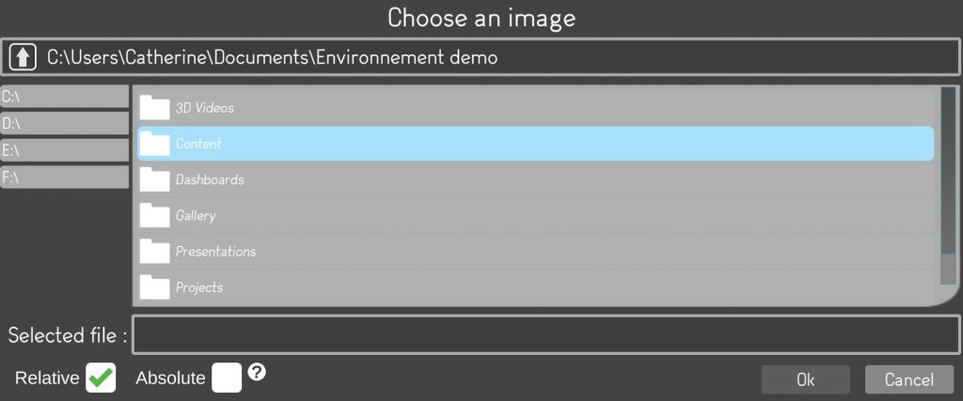Switch to the D:\ drive
Viewport: 963px width, 401px height.
65,123
